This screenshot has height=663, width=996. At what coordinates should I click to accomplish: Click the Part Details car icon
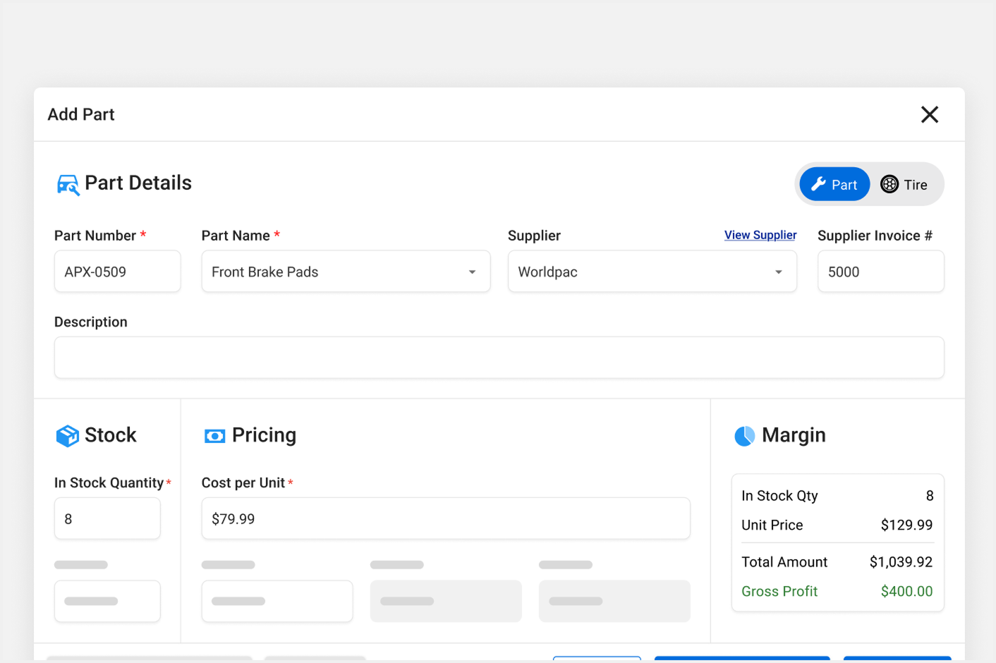tap(68, 185)
